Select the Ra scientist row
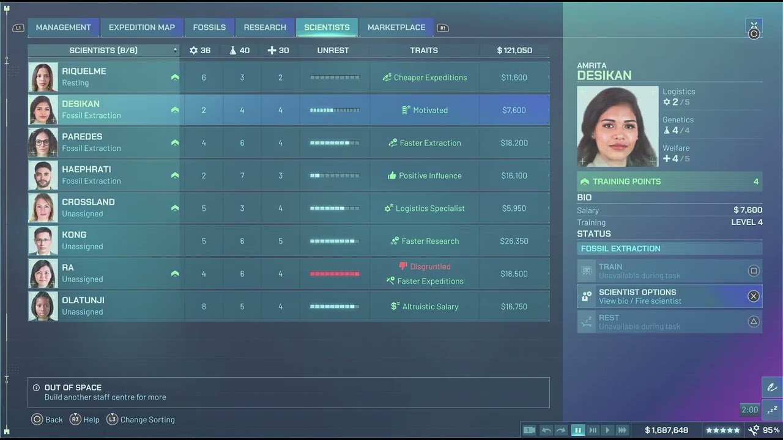 click(x=289, y=274)
